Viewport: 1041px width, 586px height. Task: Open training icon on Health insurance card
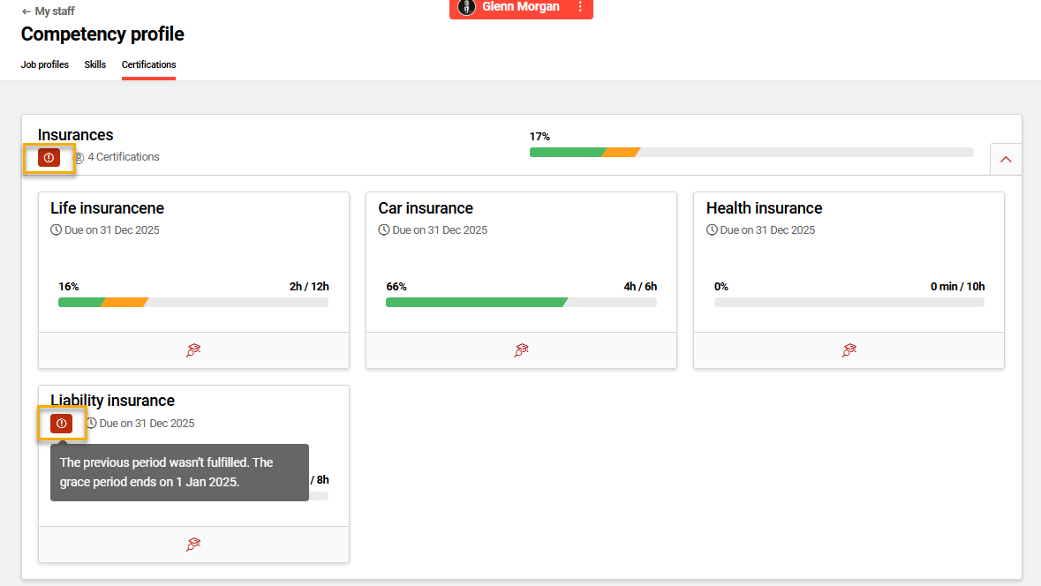pyautogui.click(x=849, y=350)
